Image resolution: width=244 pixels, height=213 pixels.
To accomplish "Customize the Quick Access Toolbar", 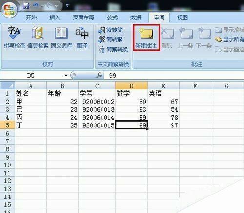I will tap(67, 6).
